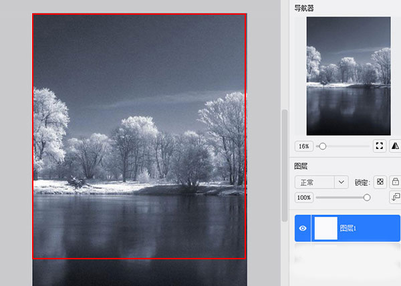Hide 图层1 using its eye icon
The width and height of the screenshot is (401, 286).
tap(303, 228)
